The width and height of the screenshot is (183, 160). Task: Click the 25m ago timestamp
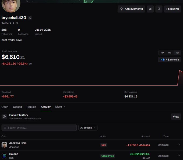[x=163, y=156]
